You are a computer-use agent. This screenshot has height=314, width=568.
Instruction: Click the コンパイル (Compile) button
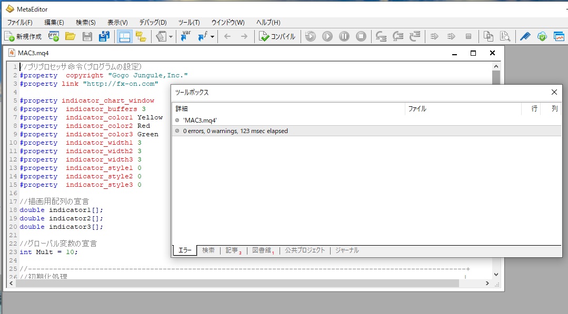coord(277,36)
